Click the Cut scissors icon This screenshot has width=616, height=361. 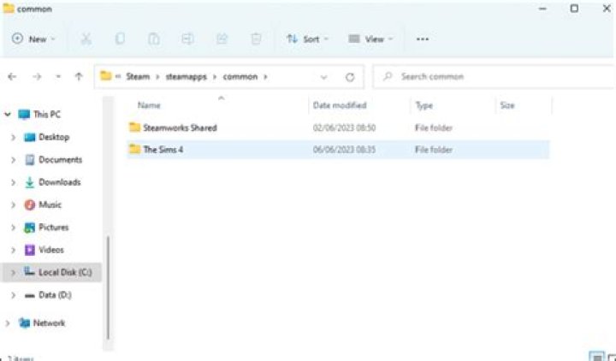click(86, 38)
